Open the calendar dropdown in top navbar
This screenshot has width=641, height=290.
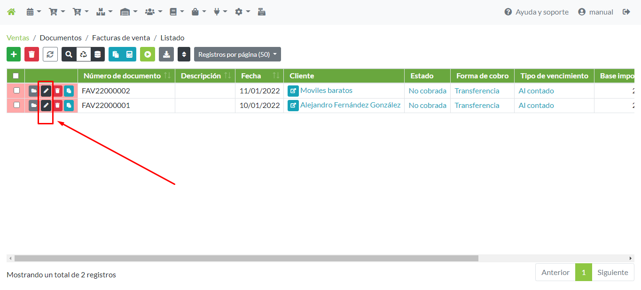click(x=33, y=12)
